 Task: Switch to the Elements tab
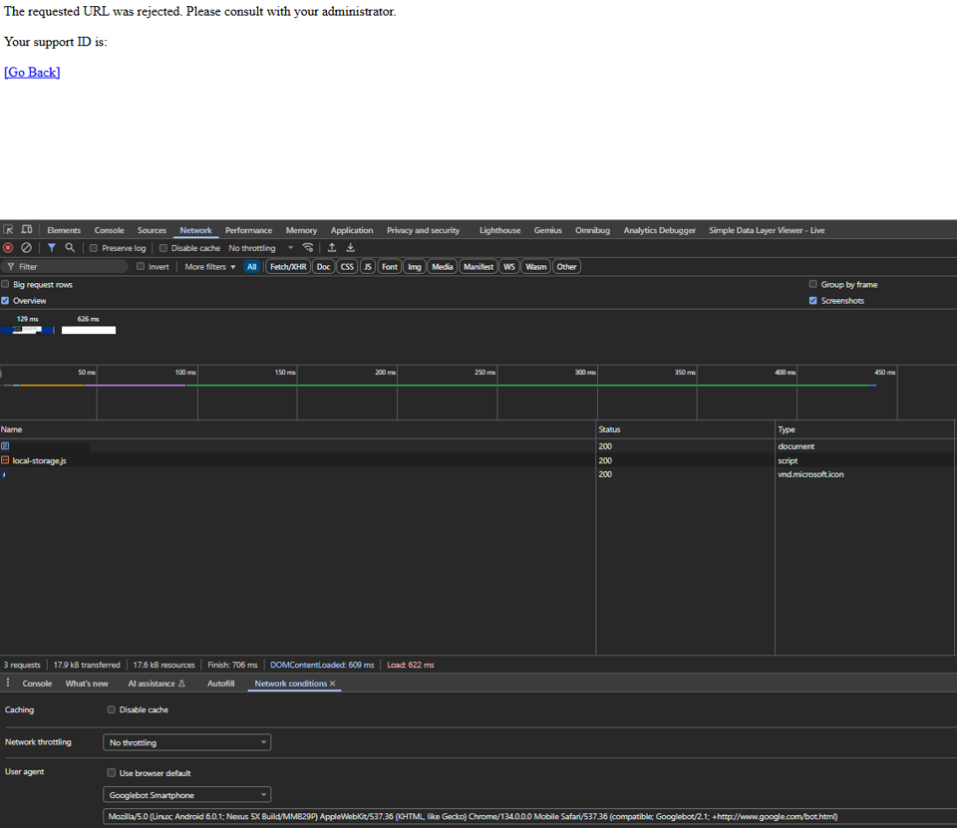(x=64, y=230)
